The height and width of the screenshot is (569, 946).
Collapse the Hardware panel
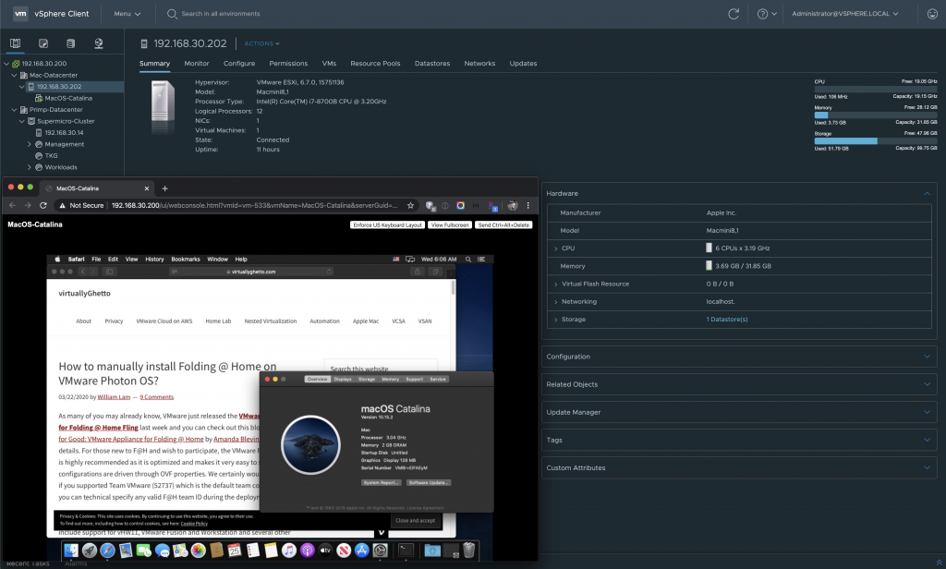(927, 194)
